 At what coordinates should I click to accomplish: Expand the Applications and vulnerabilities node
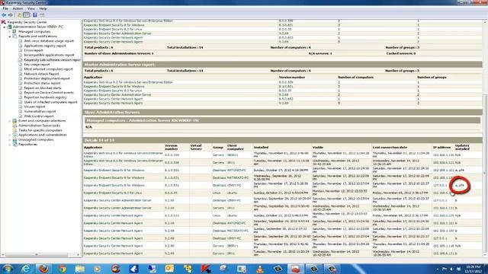click(x=10, y=135)
